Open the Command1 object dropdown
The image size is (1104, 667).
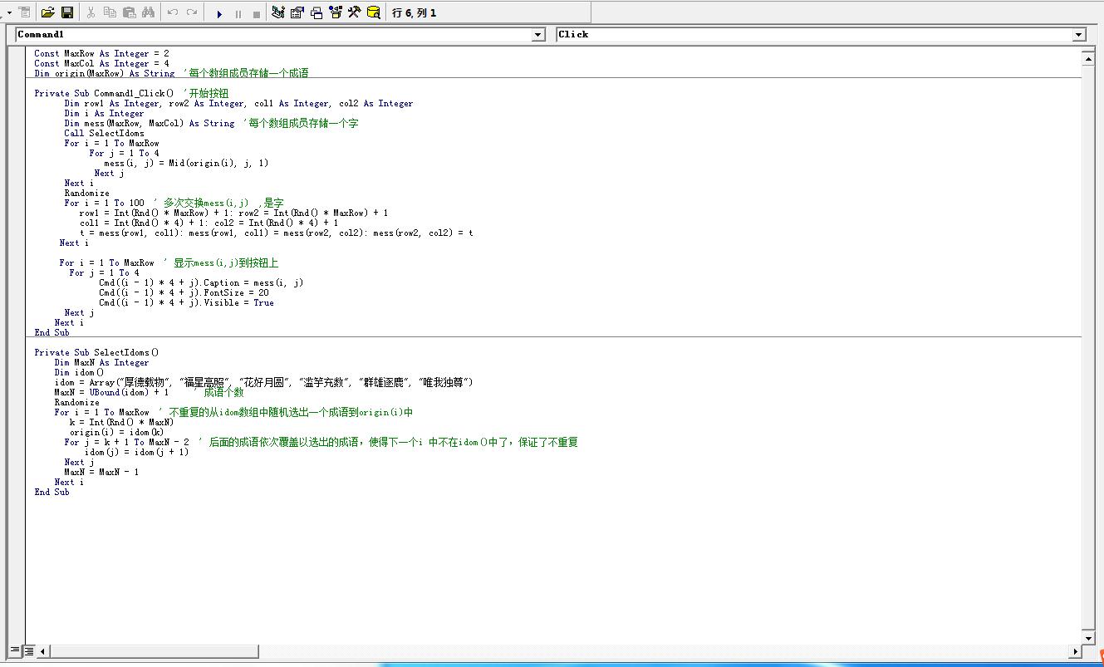538,35
